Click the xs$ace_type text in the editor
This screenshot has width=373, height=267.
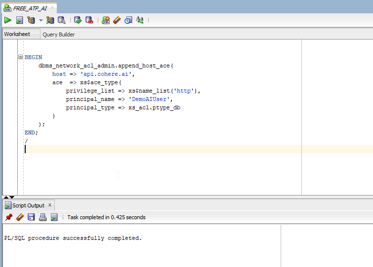pos(99,83)
